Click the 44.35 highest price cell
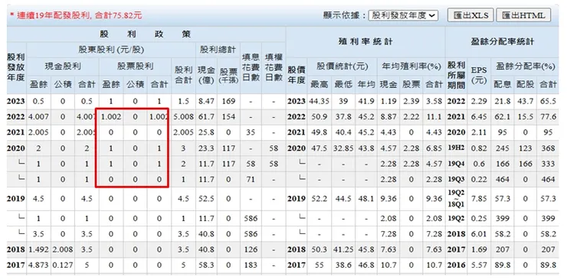Viewport: 567px width, 280px height. [x=319, y=102]
